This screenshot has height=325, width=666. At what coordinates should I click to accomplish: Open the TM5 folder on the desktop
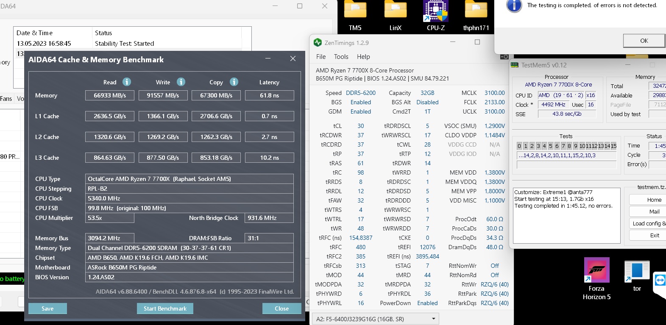[355, 16]
